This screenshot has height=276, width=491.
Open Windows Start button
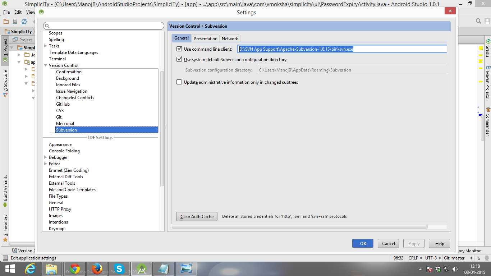point(10,269)
